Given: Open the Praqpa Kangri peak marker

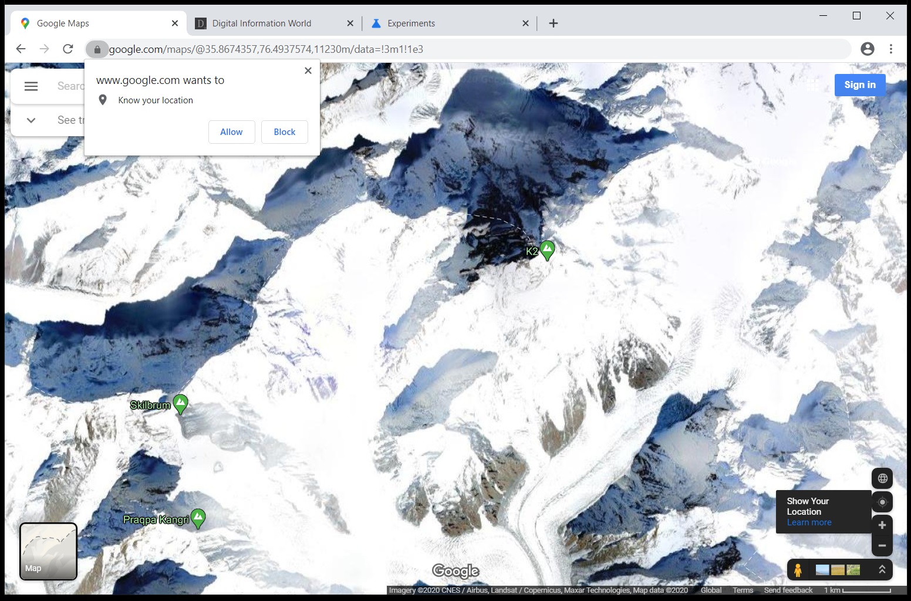Looking at the screenshot, I should (x=198, y=518).
